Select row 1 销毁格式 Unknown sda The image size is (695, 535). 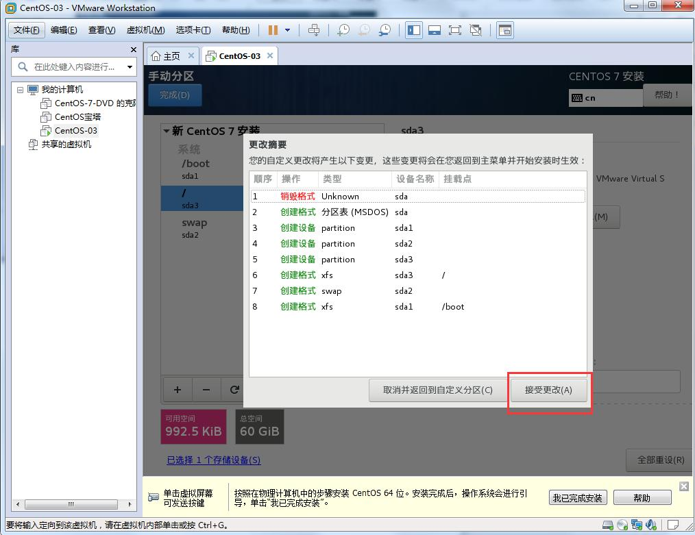[x=418, y=196]
